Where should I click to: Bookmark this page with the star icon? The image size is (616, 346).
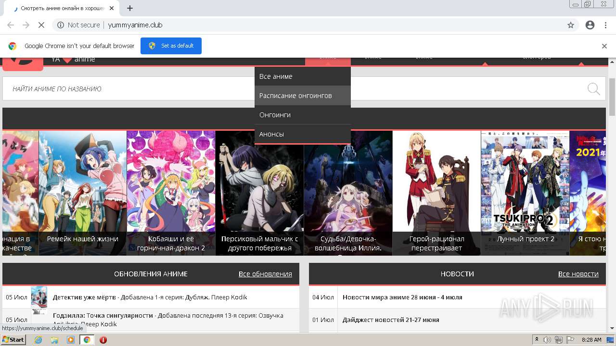(571, 25)
